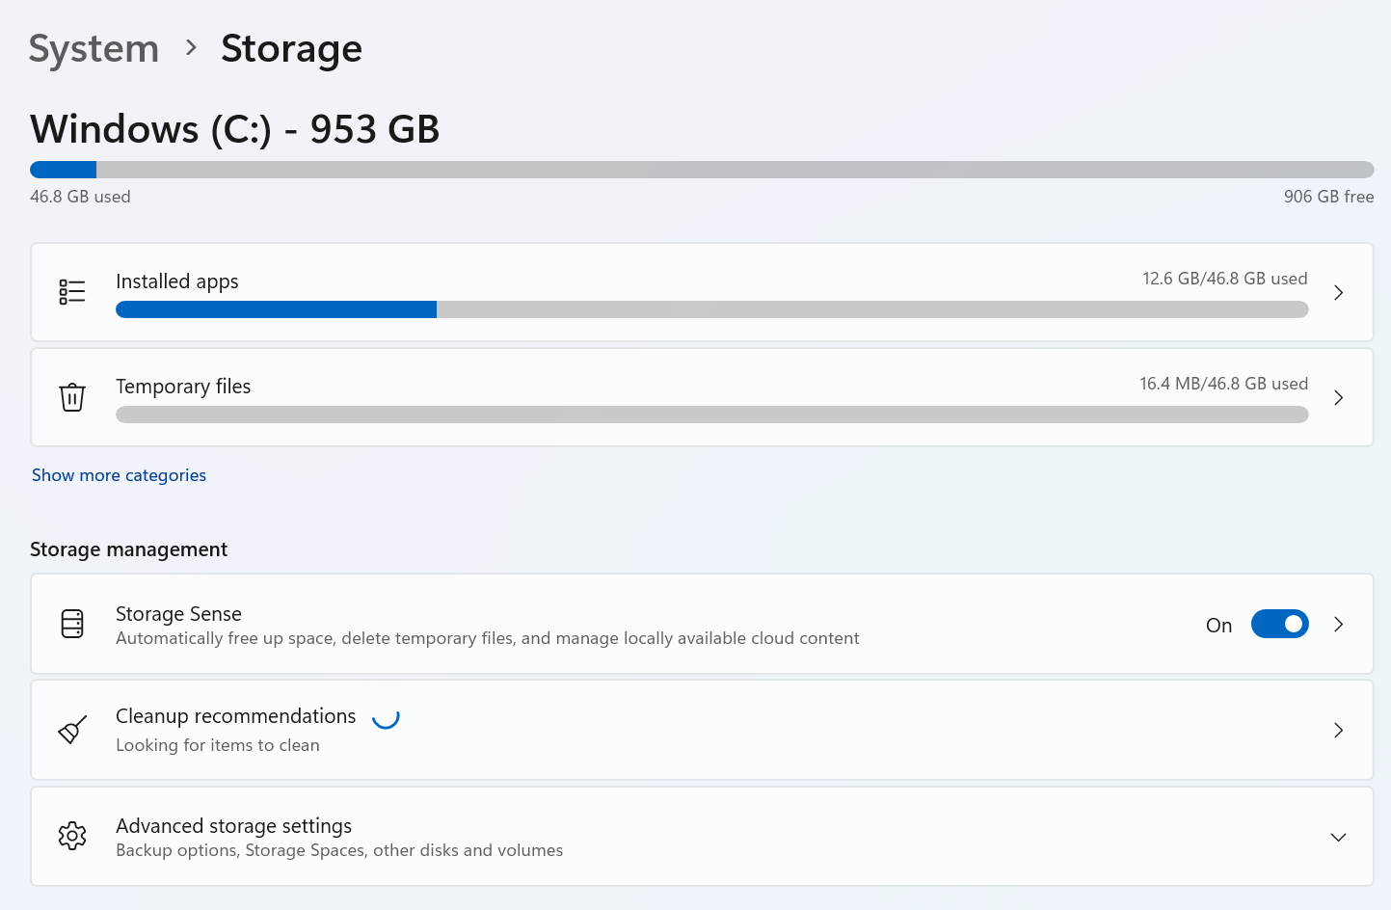Click the Cleanup recommendations broom icon
The image size is (1391, 910).
click(x=72, y=730)
